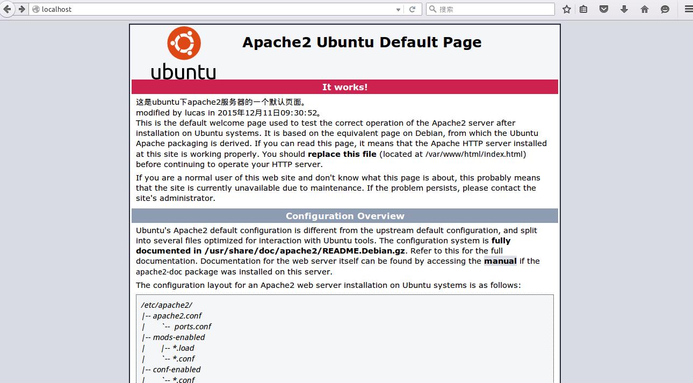The height and width of the screenshot is (383, 693).
Task: Focus the search input field
Action: tap(490, 9)
